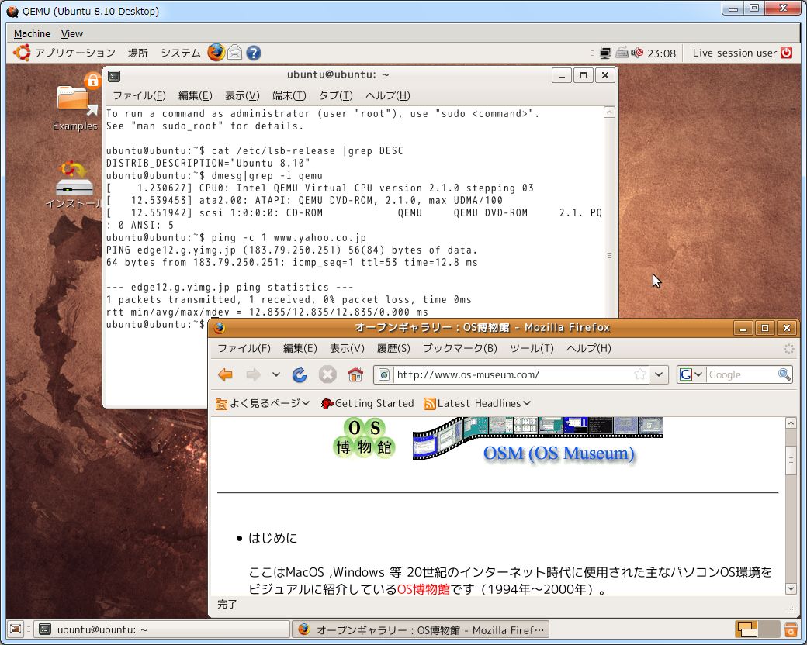Open the アプリケーション panel menu
This screenshot has width=807, height=645.
pyautogui.click(x=75, y=53)
